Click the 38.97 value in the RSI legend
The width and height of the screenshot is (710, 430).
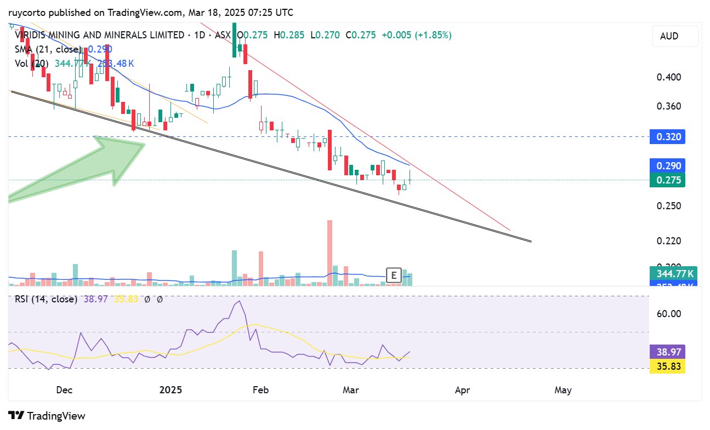click(x=95, y=300)
